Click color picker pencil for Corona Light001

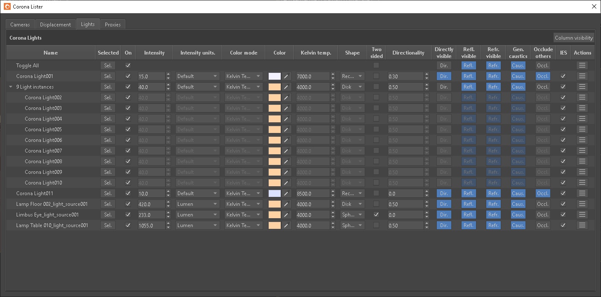tap(286, 76)
